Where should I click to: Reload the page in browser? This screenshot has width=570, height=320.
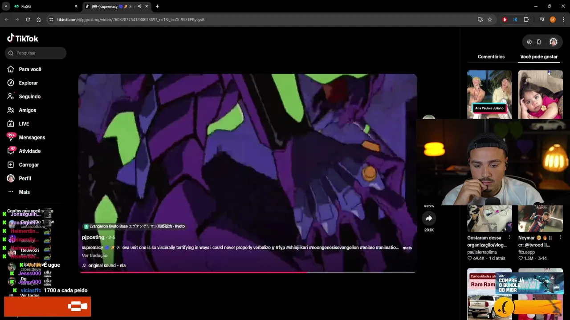pos(28,20)
